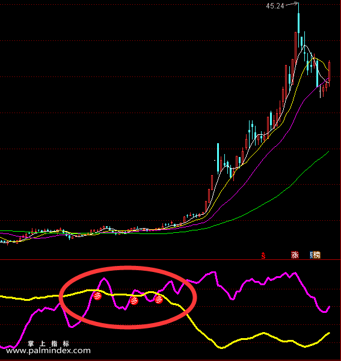
Task: Select the tall cyan candlestick at 45.24 high
Action: click(x=299, y=23)
